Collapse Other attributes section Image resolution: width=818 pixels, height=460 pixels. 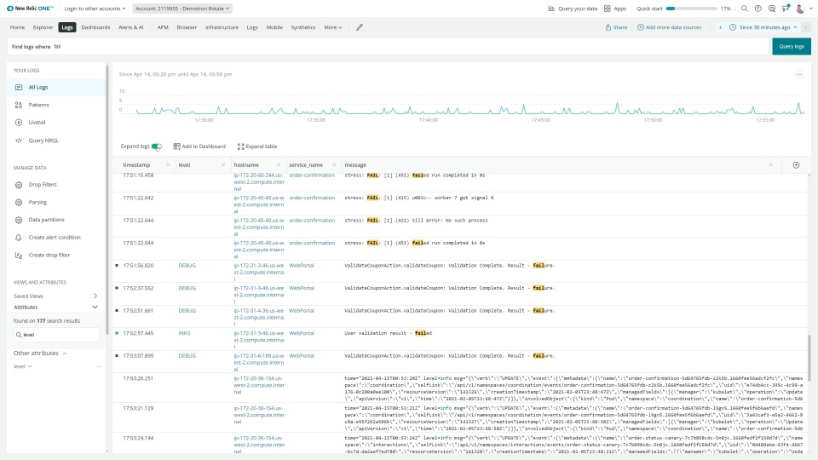coord(65,354)
